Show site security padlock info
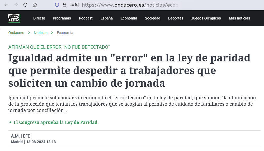The image size is (264, 151). (x=64, y=5)
